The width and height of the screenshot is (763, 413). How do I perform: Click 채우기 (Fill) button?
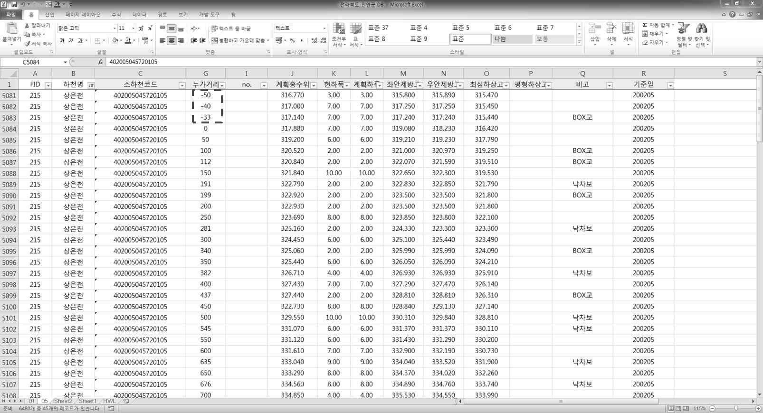tap(655, 34)
